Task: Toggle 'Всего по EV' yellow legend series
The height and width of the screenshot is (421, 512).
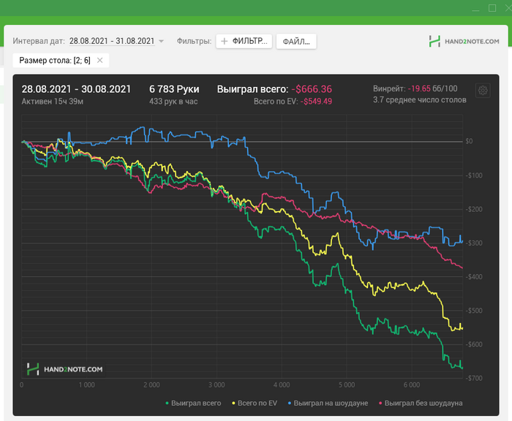Action: click(x=255, y=403)
